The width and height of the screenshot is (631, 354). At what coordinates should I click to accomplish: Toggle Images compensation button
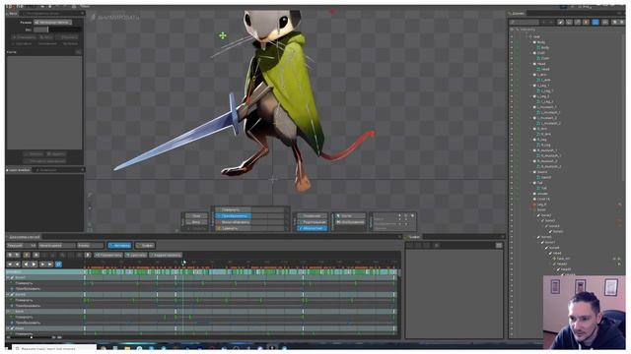tap(351, 222)
